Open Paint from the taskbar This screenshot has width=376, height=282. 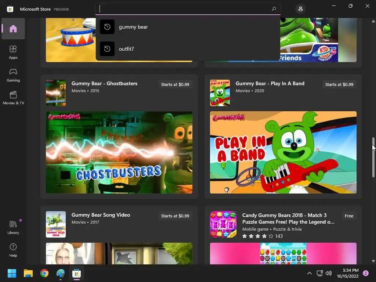(x=61, y=273)
